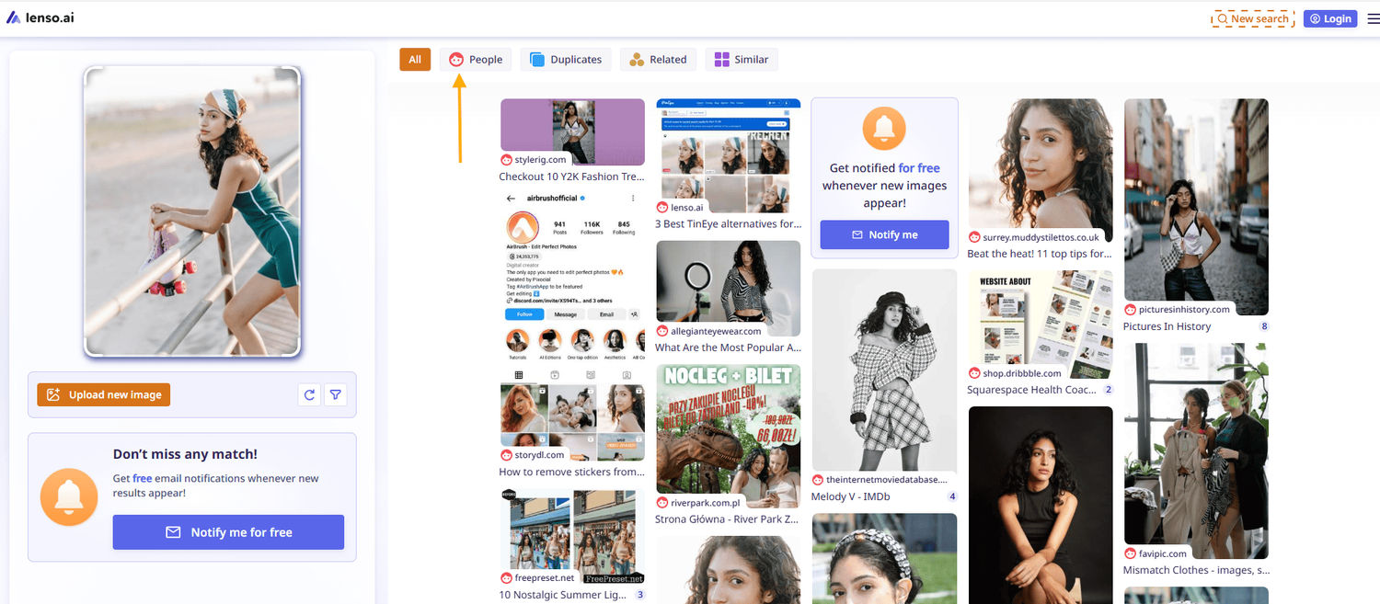
Task: Click the lenso.ai logo
Action: tap(40, 17)
